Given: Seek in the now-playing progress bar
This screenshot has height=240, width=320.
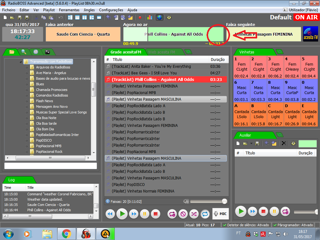Looking at the screenshot, I should (x=173, y=34).
